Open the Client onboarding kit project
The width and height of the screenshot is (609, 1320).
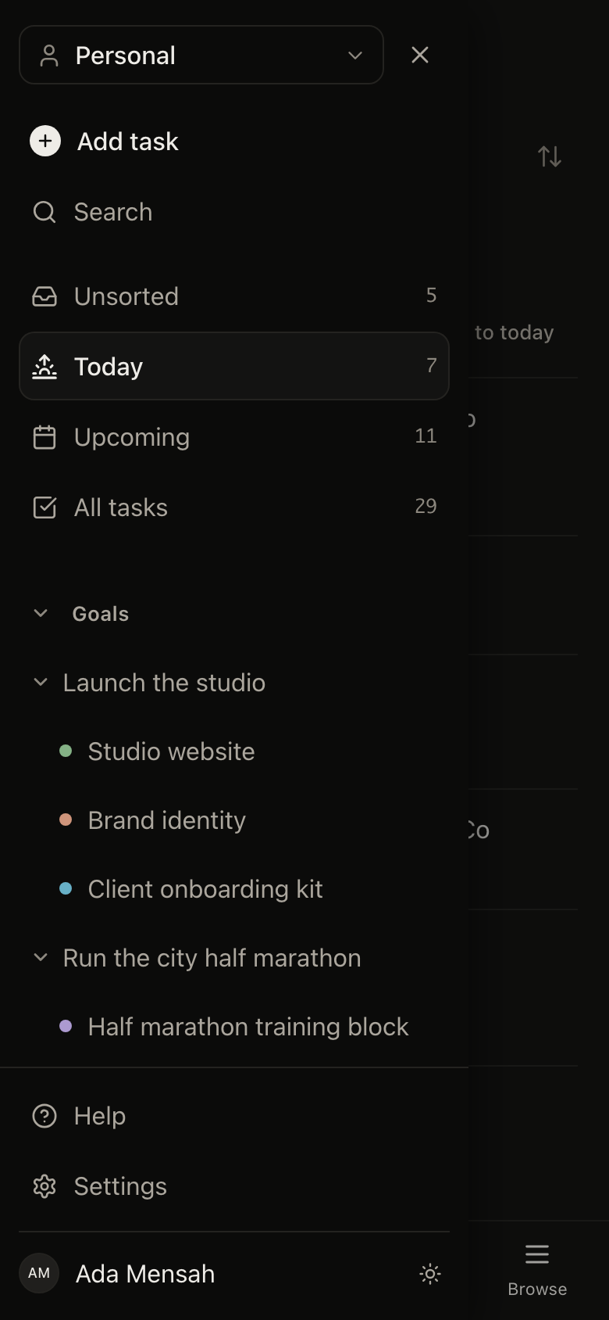[205, 889]
